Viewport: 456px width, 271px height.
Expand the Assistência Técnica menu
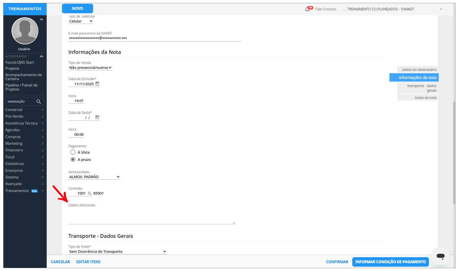(x=24, y=123)
